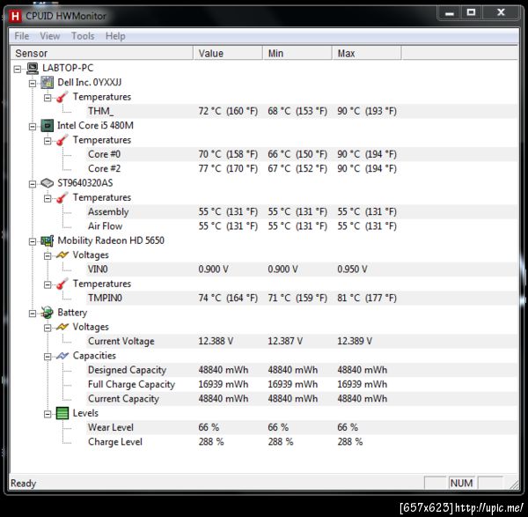Click the Ready status bar text
The width and height of the screenshot is (528, 517).
[x=23, y=484]
